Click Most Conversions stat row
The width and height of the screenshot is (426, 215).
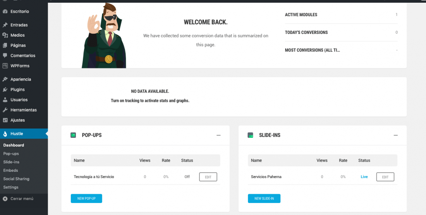[341, 50]
